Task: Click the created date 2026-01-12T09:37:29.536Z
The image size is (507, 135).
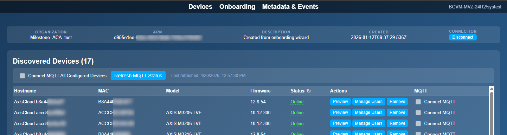Action: [x=379, y=37]
